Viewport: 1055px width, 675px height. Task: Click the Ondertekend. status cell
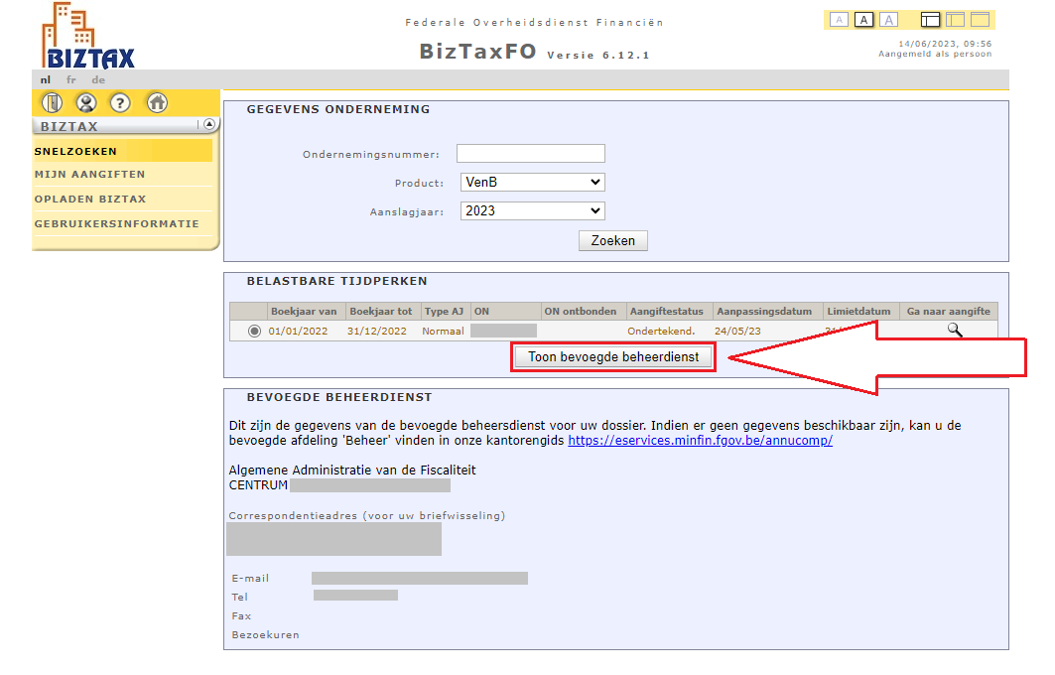661,332
